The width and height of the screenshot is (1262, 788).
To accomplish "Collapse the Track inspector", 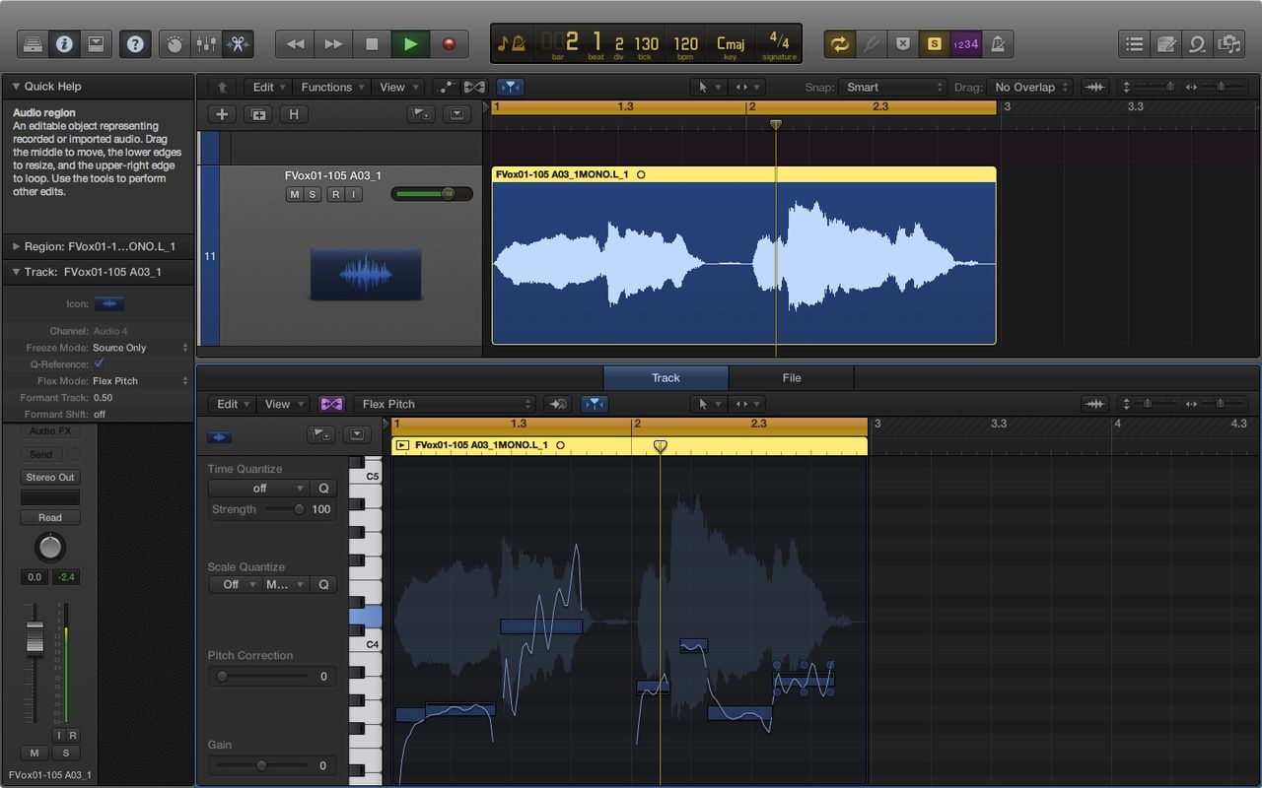I will (16, 272).
